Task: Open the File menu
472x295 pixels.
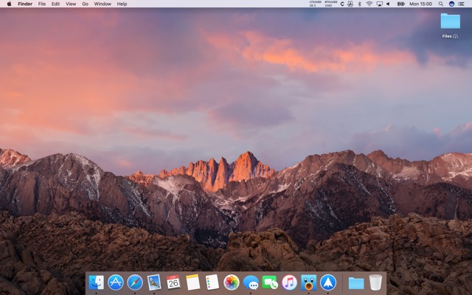Action: pos(41,4)
